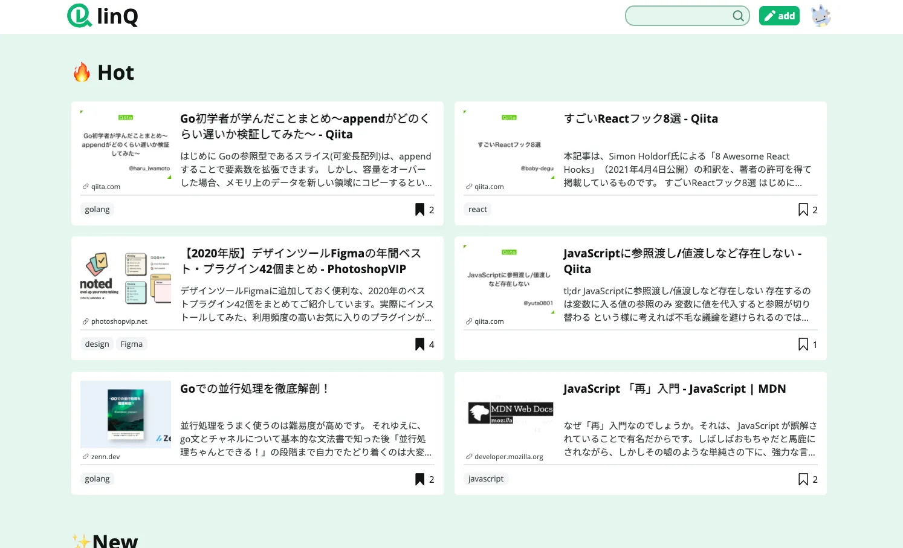The width and height of the screenshot is (903, 548).
Task: Click the JavaScriptに参照渡し article thumbnail
Action: [x=510, y=279]
